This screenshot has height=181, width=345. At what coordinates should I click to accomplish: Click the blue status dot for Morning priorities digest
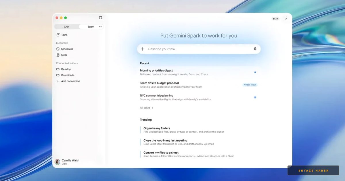pos(255,72)
